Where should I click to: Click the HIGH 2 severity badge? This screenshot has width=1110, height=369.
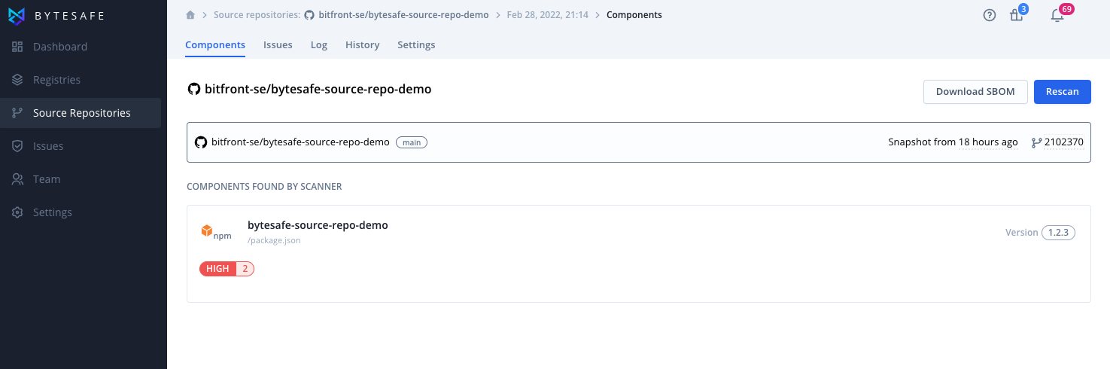click(227, 269)
